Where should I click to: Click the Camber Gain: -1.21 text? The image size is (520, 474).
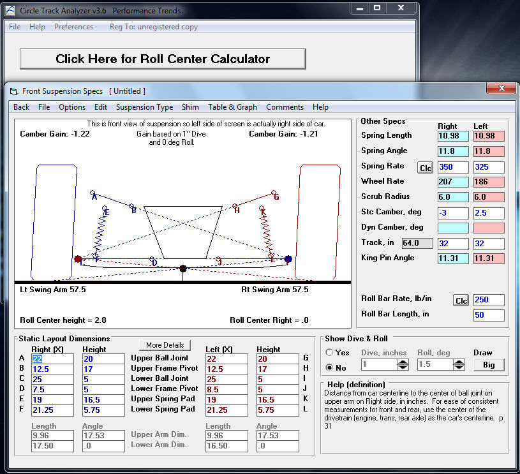tap(283, 134)
